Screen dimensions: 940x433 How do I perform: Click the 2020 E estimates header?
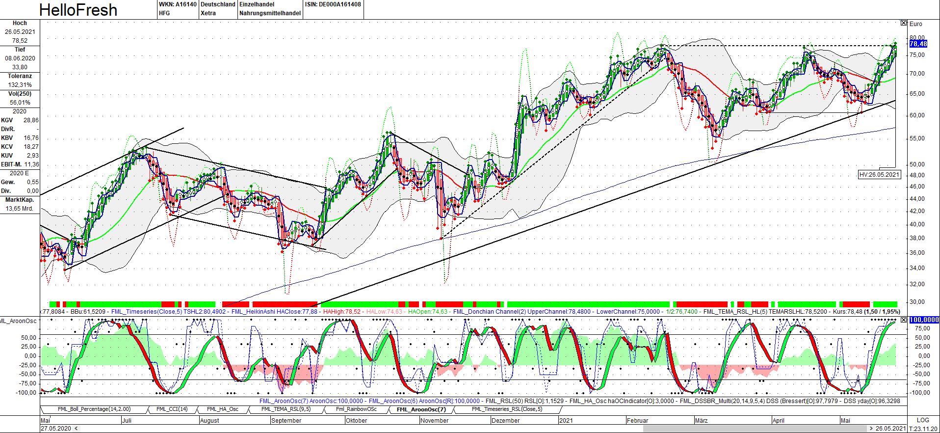click(x=20, y=173)
